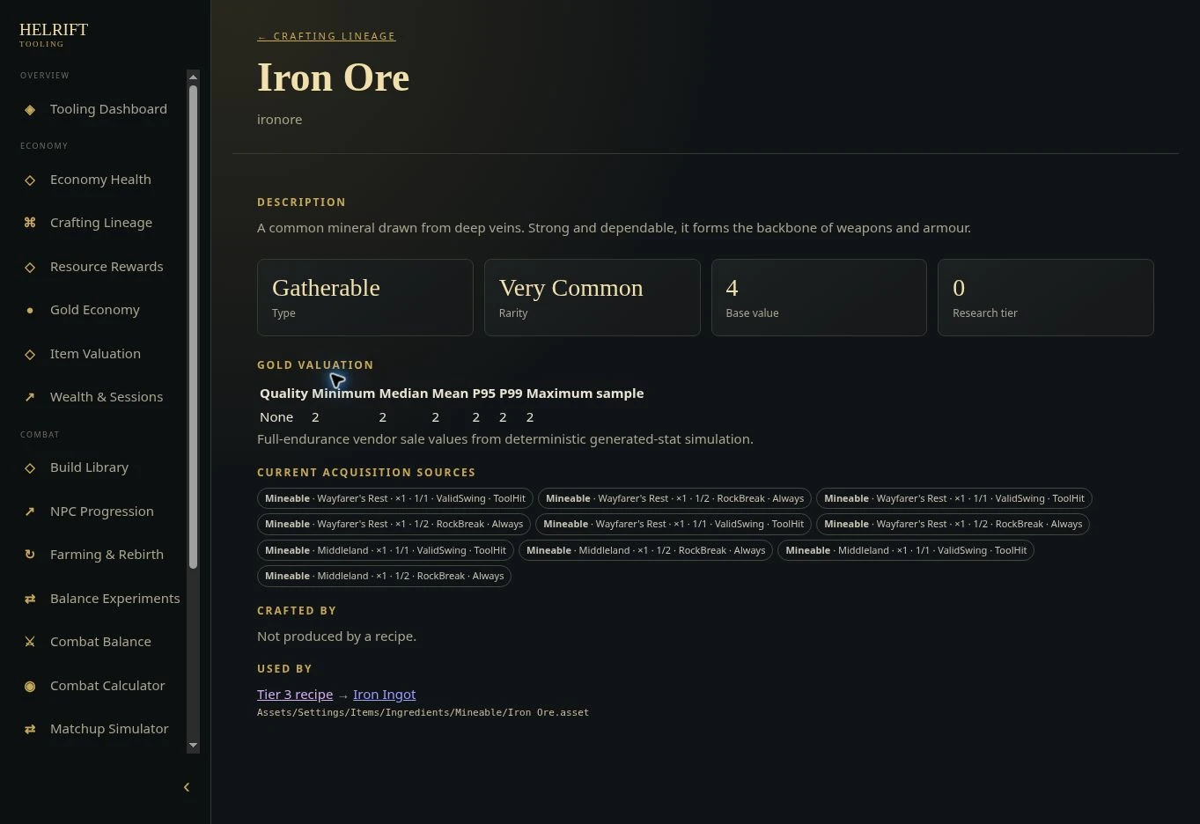Click the Economy Health sidebar icon
Image resolution: width=1200 pixels, height=824 pixels.
[30, 180]
